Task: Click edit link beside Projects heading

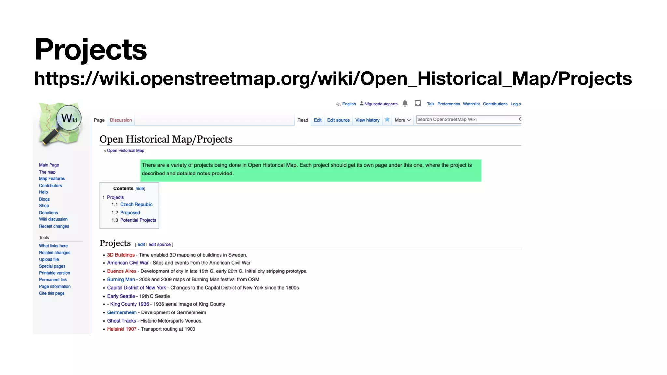Action: (x=141, y=244)
